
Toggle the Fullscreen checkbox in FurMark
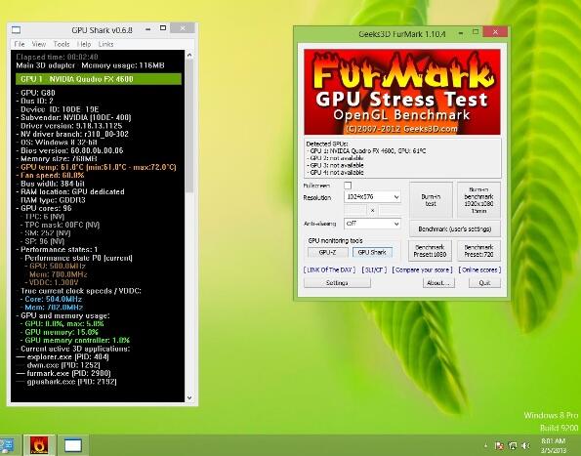[x=348, y=186]
